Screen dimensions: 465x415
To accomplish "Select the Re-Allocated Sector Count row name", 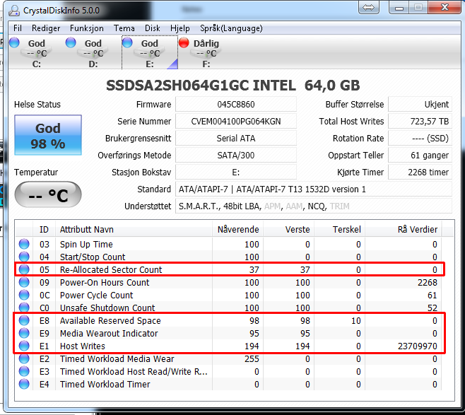I will click(x=111, y=269).
